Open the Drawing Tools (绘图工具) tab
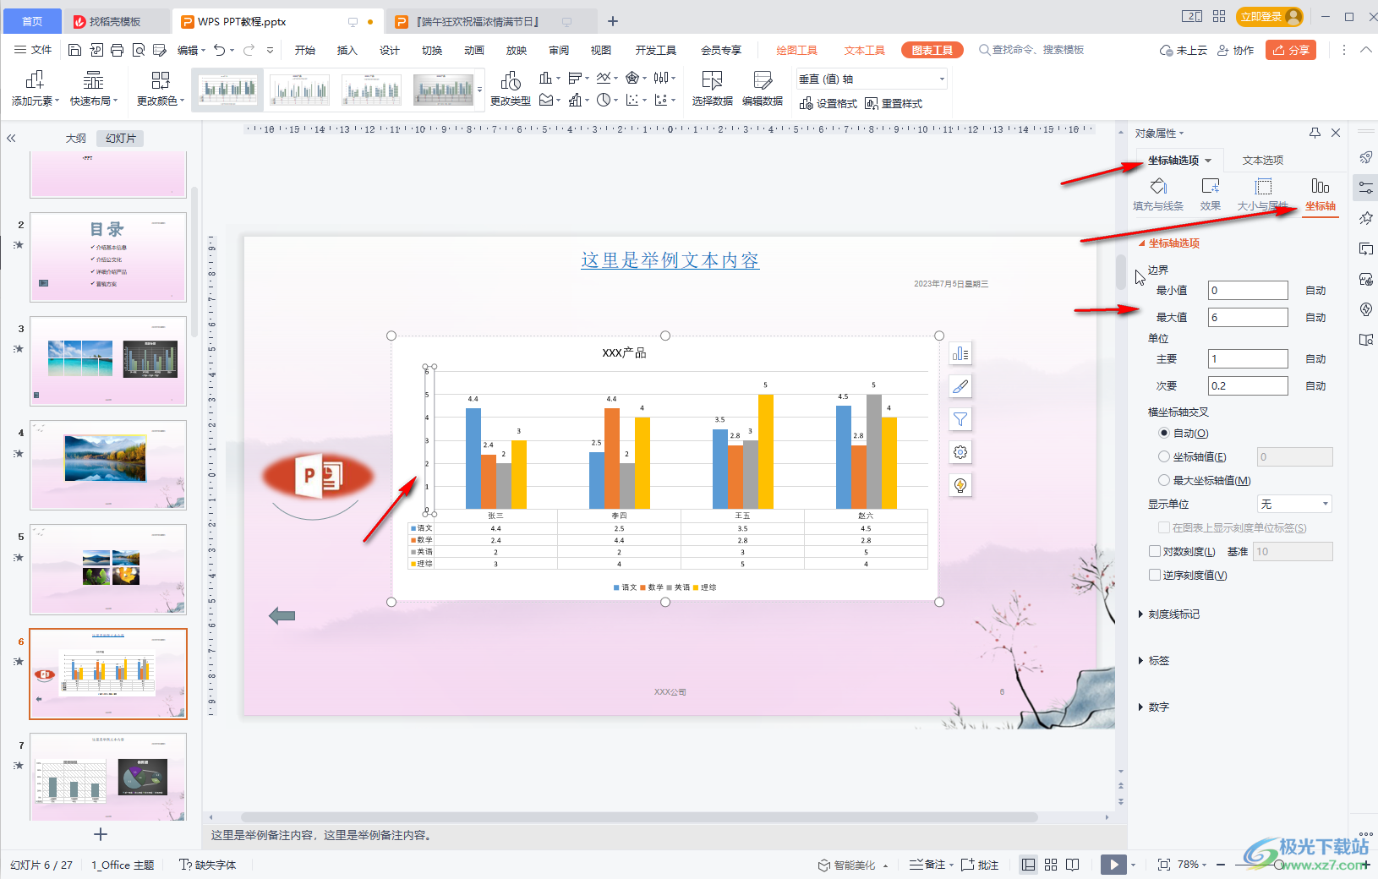Viewport: 1378px width, 879px height. pos(796,50)
